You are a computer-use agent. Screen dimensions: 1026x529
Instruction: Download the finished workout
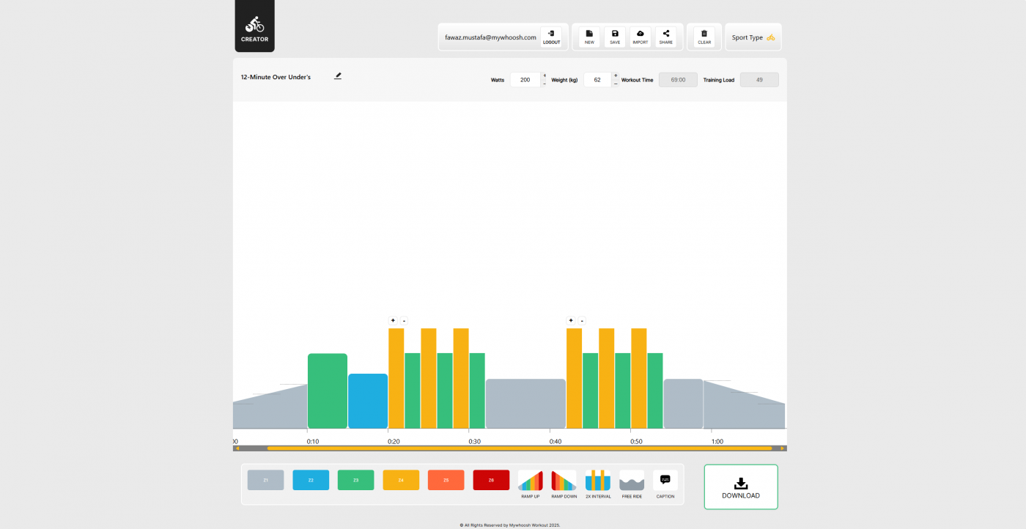[x=740, y=487]
